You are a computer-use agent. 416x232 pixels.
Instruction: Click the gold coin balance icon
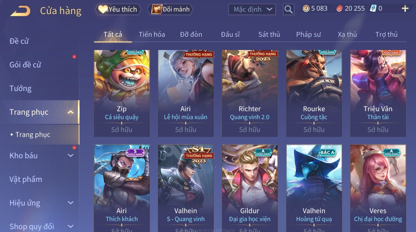306,9
